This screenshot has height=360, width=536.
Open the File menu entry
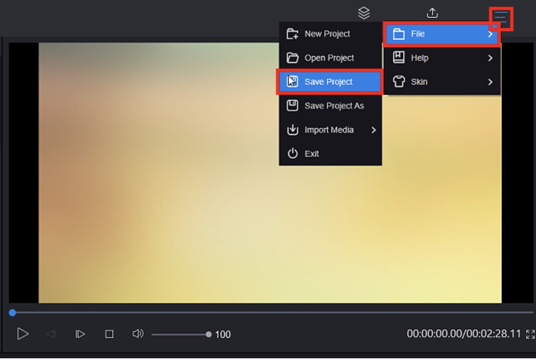coord(442,34)
